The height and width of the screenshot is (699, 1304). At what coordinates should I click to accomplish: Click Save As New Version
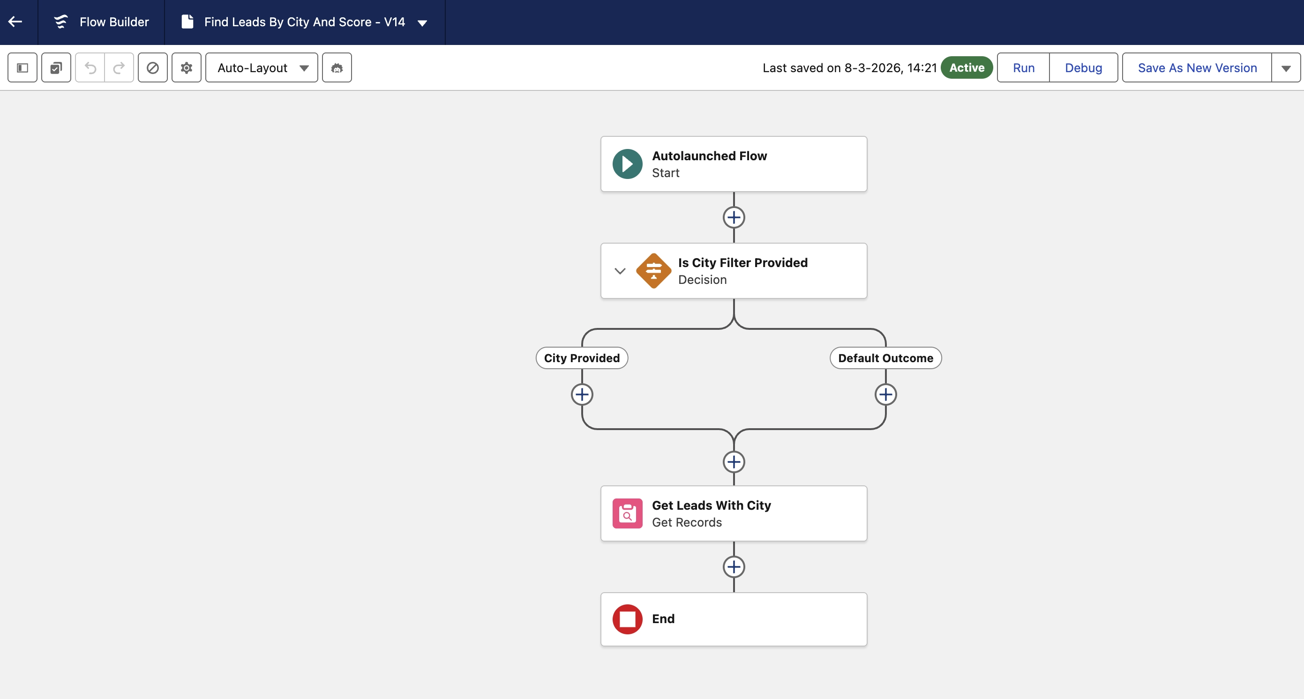click(1197, 67)
